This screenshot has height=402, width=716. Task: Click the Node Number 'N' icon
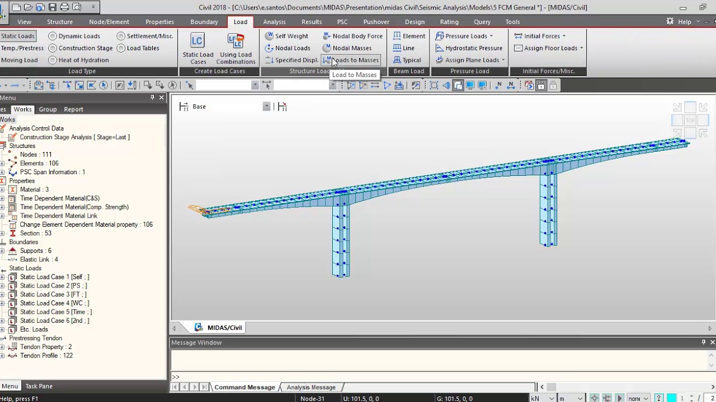pyautogui.click(x=499, y=85)
